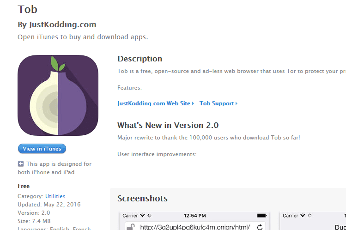Click "Open iTunes to buy and download apps."
The image size is (346, 230).
83,37
